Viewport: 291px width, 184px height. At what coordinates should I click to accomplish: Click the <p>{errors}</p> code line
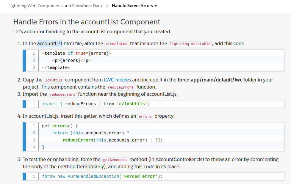pos(71,60)
